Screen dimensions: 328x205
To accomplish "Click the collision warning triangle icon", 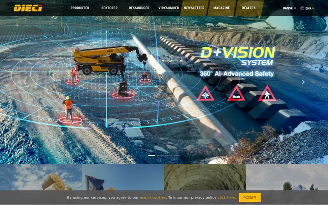I will (205, 93).
